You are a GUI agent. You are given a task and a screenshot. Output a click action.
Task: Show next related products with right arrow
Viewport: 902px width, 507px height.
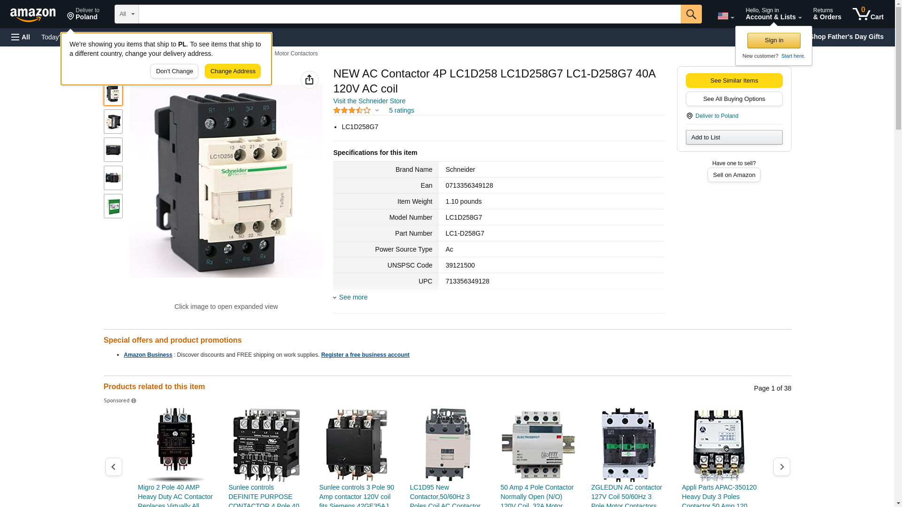[781, 467]
